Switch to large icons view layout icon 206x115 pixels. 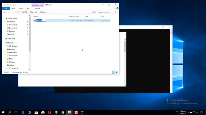(x=117, y=72)
